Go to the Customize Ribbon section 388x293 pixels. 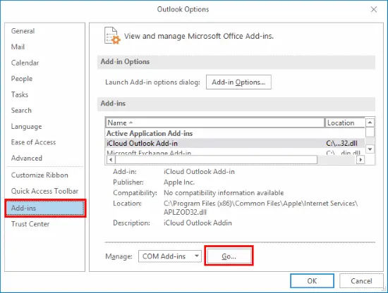[x=40, y=175]
